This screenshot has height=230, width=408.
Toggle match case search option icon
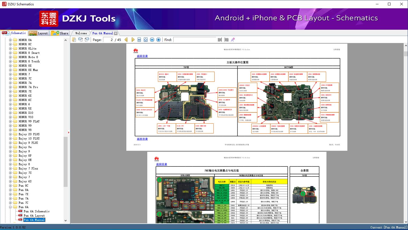coord(233,40)
